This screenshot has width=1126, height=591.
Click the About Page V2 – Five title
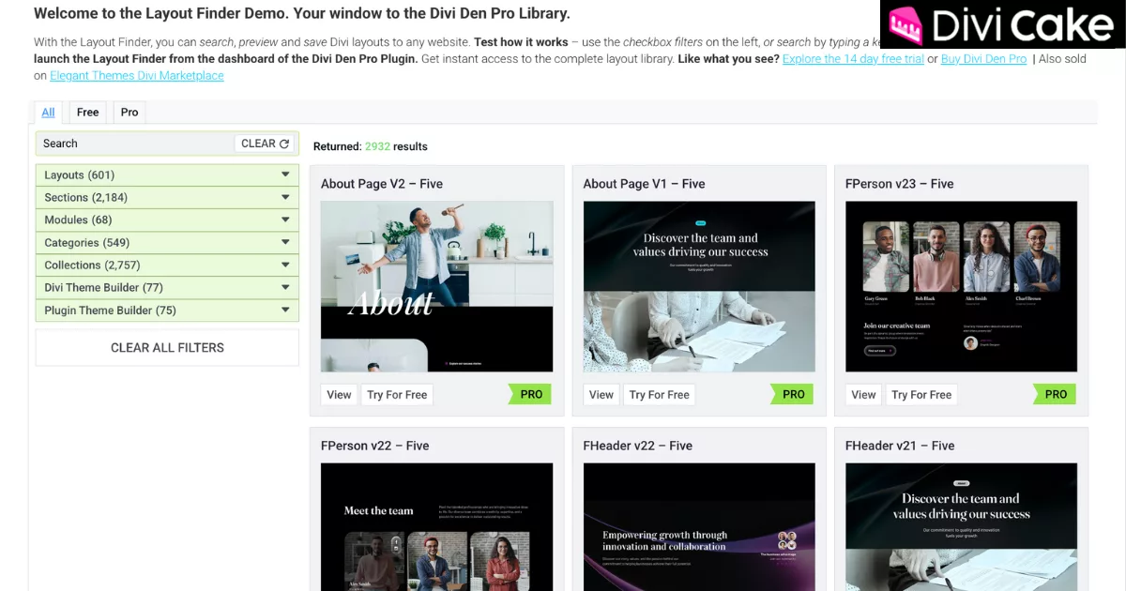coord(382,184)
